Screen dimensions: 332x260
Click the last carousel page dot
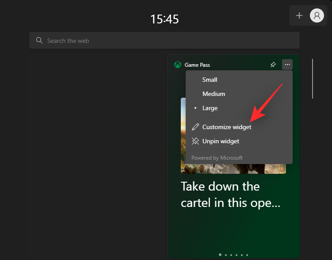point(247,255)
